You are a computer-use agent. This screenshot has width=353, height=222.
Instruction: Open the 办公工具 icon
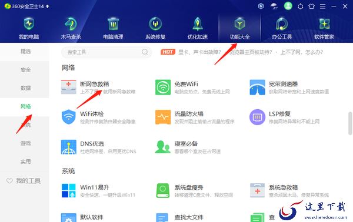[282, 23]
